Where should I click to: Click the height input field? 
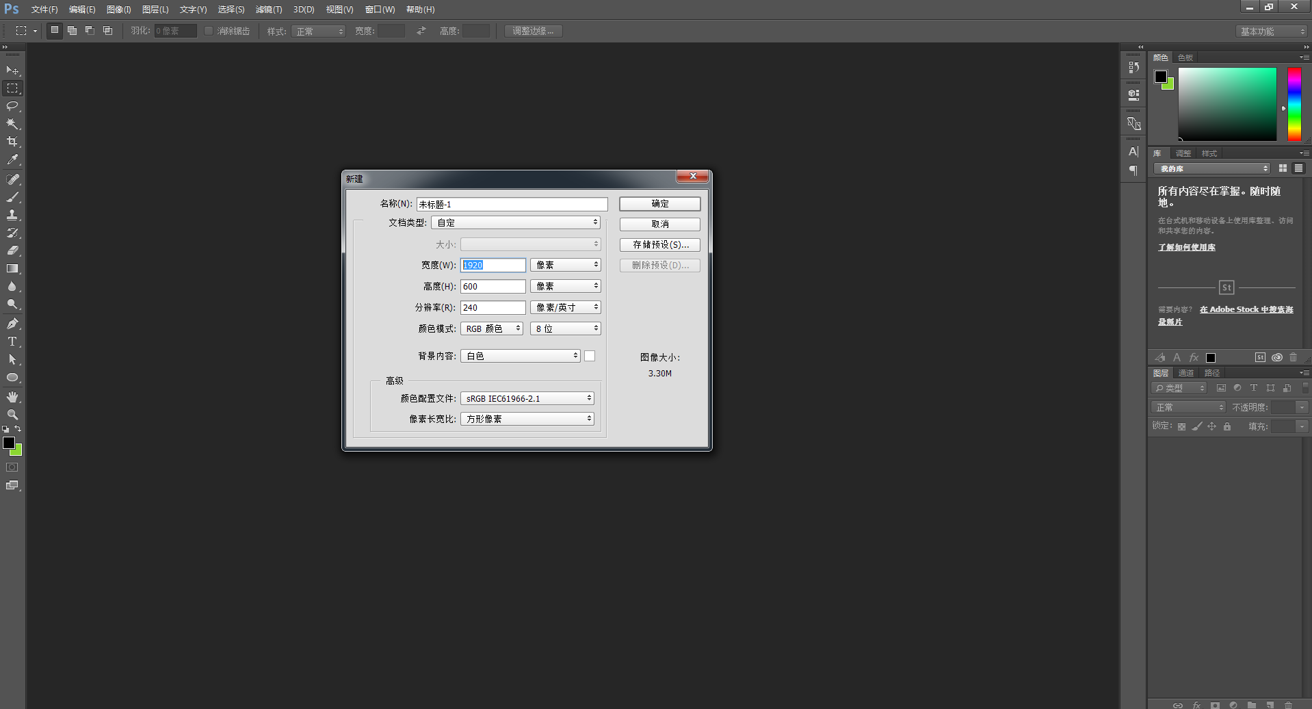pos(493,286)
